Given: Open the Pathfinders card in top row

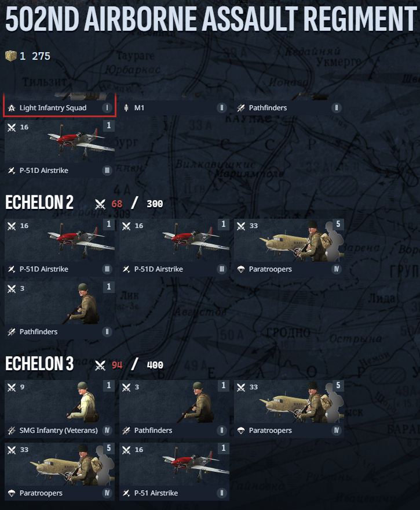Looking at the screenshot, I should pos(288,104).
